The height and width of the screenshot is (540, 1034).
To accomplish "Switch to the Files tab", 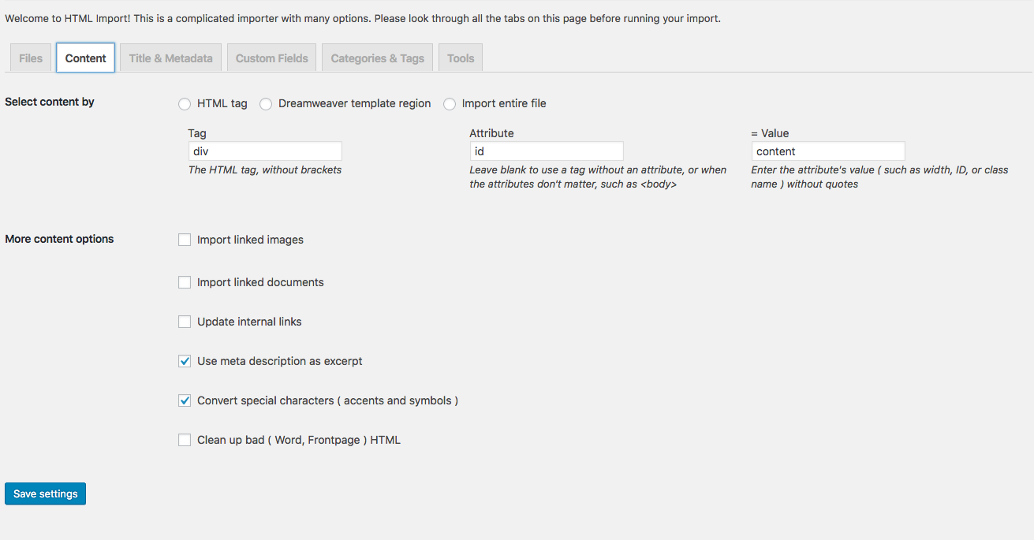I will coord(31,58).
